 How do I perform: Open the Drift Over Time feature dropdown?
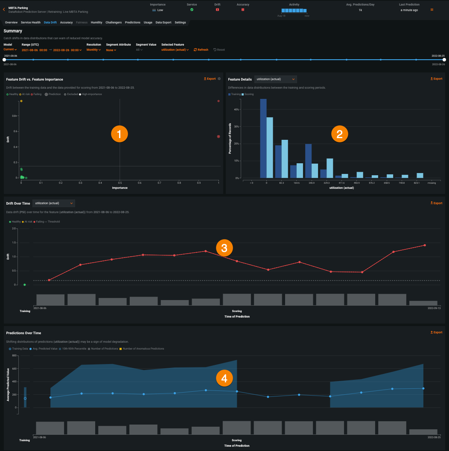point(54,203)
